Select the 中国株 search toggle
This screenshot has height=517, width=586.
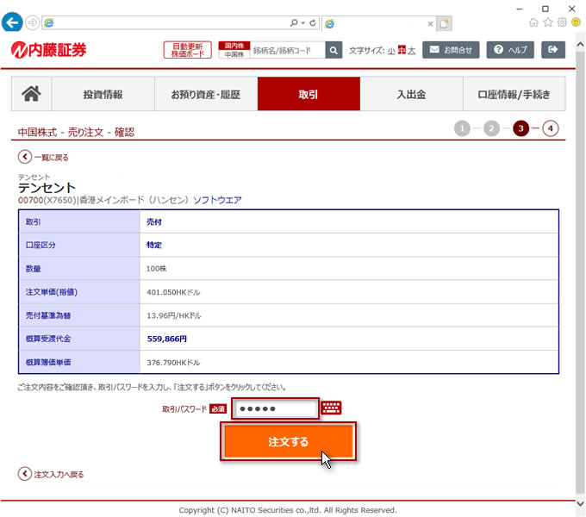(x=234, y=54)
